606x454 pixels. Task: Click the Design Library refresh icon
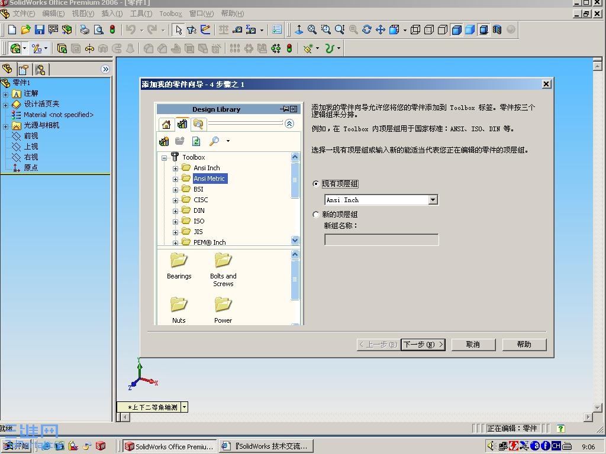(196, 141)
